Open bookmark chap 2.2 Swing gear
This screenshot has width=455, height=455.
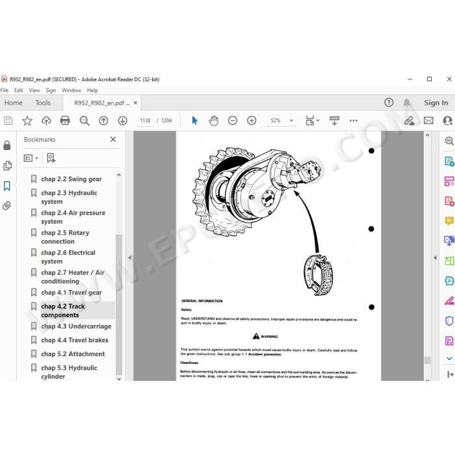coord(71,179)
